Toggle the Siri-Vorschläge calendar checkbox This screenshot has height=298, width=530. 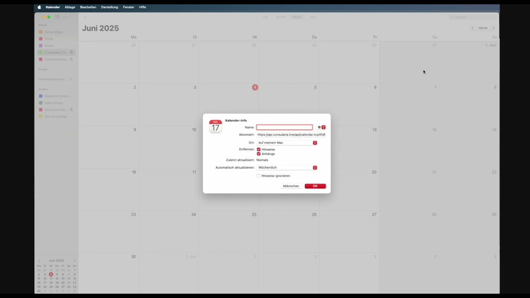[41, 116]
